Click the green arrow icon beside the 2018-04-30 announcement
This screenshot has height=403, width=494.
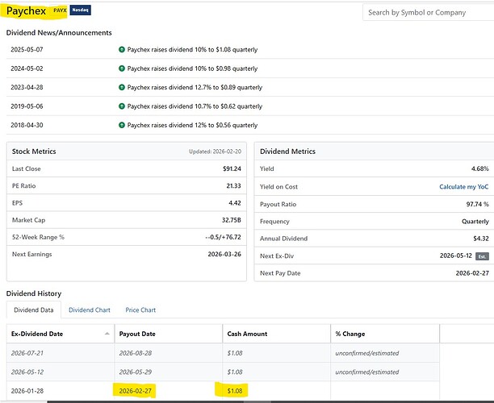122,126
